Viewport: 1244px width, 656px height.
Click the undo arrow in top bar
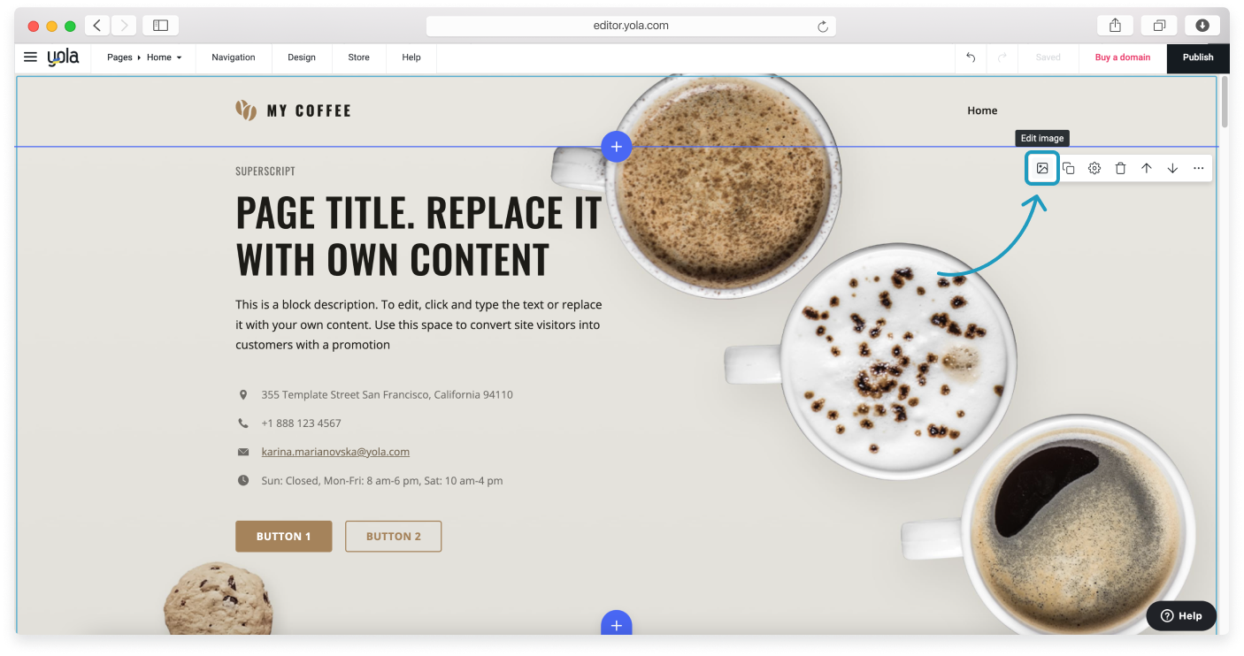tap(971, 57)
